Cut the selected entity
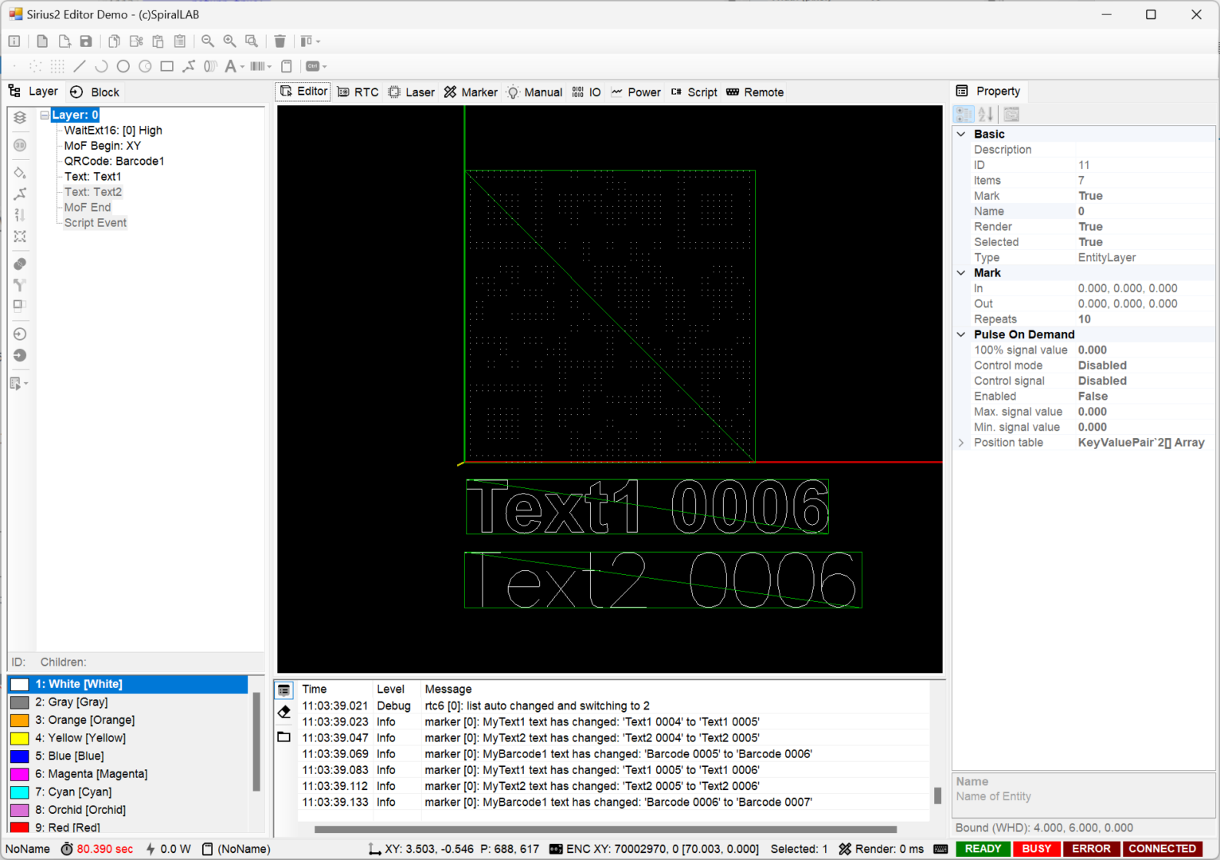1220x860 pixels. (x=136, y=41)
